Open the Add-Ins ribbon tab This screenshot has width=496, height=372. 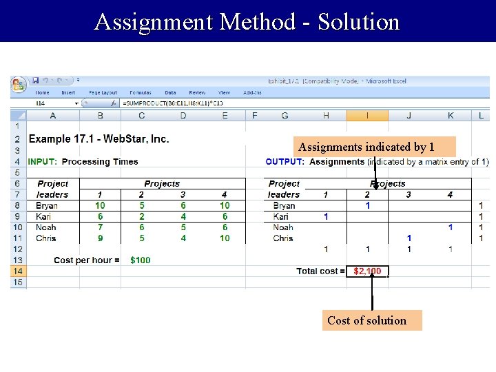[252, 93]
